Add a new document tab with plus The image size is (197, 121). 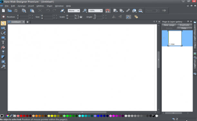click(x=27, y=22)
